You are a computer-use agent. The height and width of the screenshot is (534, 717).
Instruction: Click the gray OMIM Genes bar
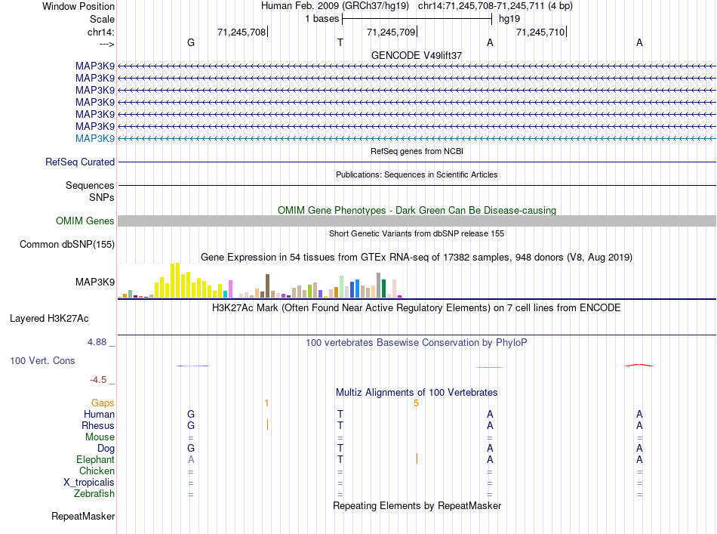click(417, 221)
